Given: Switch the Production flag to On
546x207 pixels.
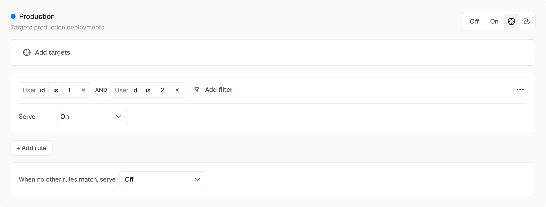Looking at the screenshot, I should click(x=494, y=22).
